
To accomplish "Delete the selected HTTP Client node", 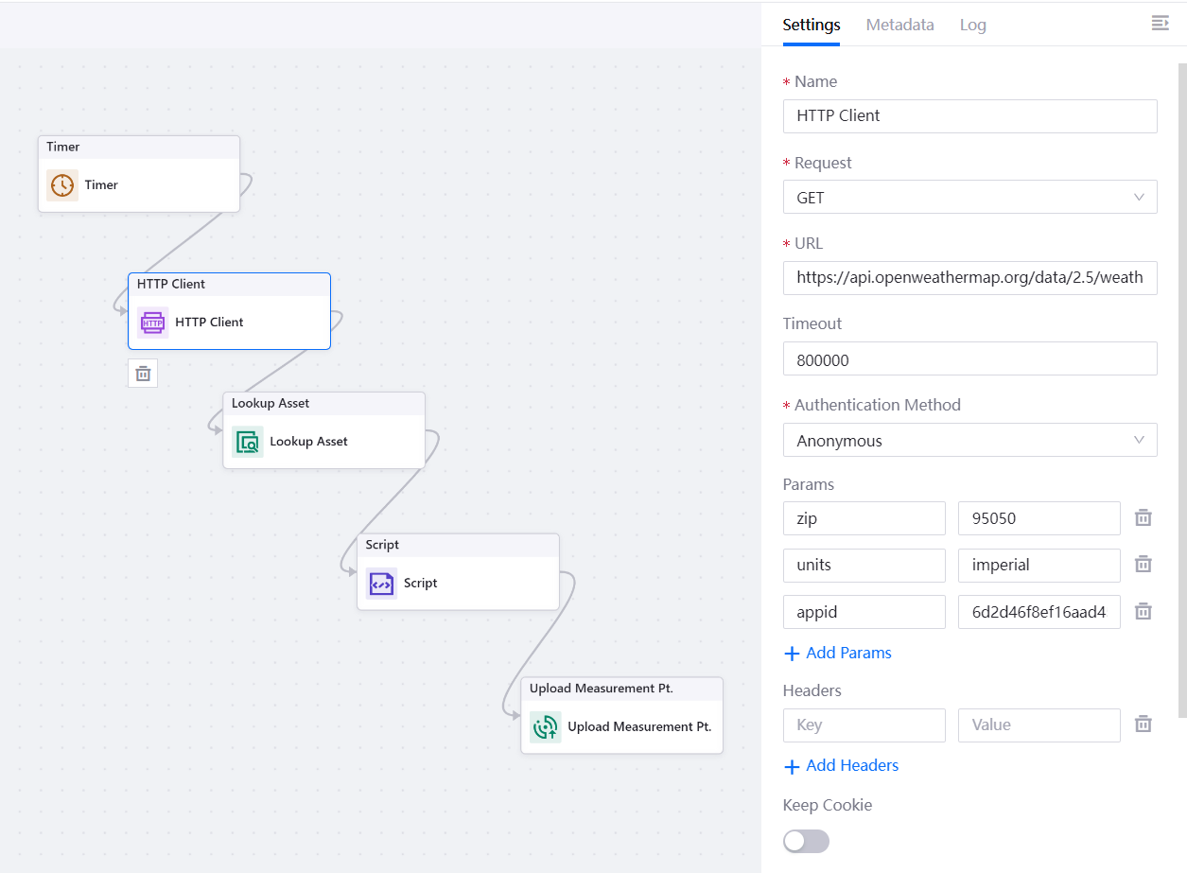I will (143, 374).
